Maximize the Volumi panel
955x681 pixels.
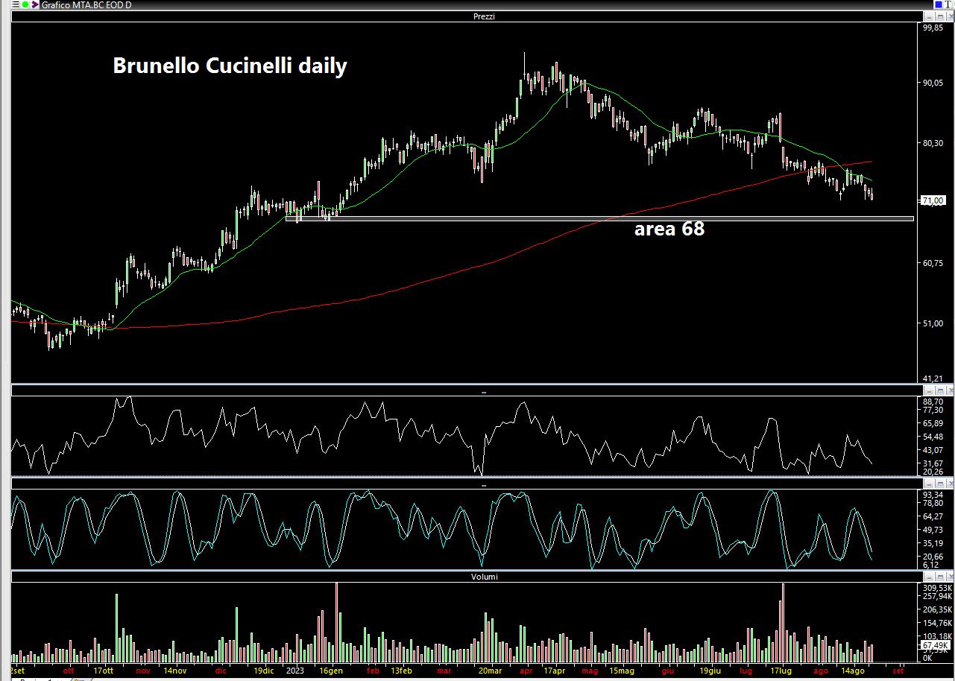click(x=940, y=577)
